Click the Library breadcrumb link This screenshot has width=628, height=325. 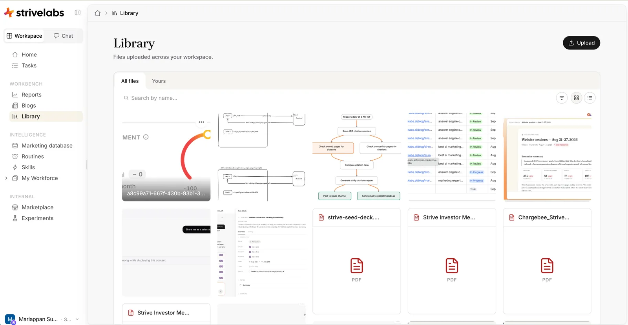pyautogui.click(x=125, y=13)
